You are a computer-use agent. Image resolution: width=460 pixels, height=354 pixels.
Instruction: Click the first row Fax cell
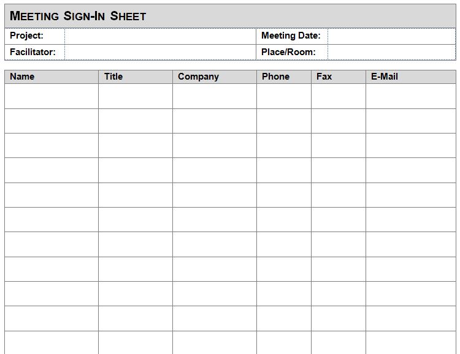[339, 96]
